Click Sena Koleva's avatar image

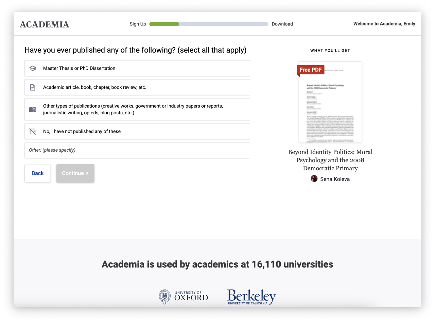(x=314, y=178)
